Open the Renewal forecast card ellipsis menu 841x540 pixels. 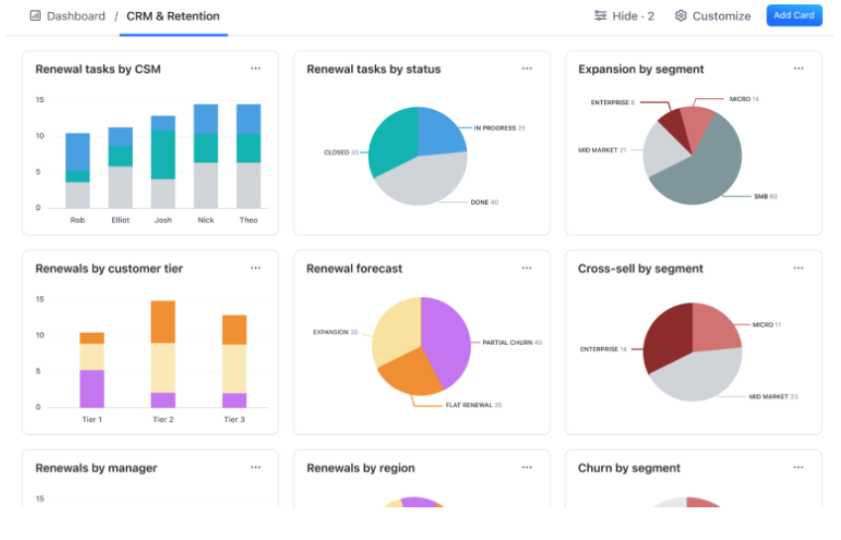[x=527, y=269]
